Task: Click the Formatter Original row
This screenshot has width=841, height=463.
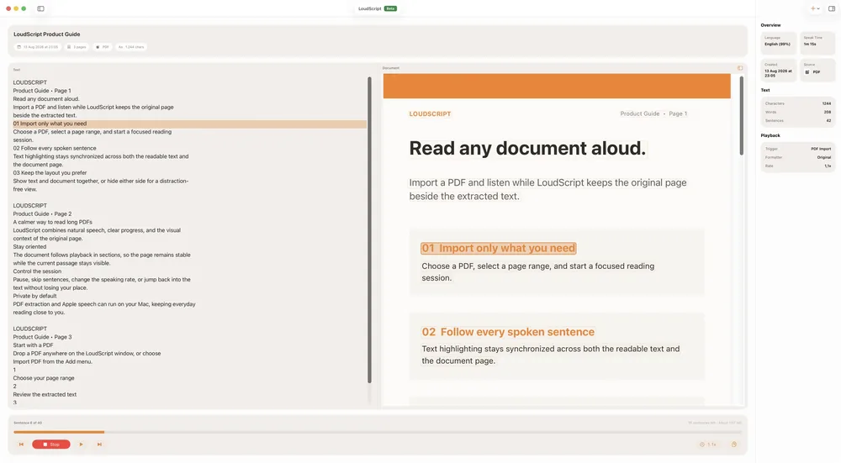Action: [x=797, y=157]
